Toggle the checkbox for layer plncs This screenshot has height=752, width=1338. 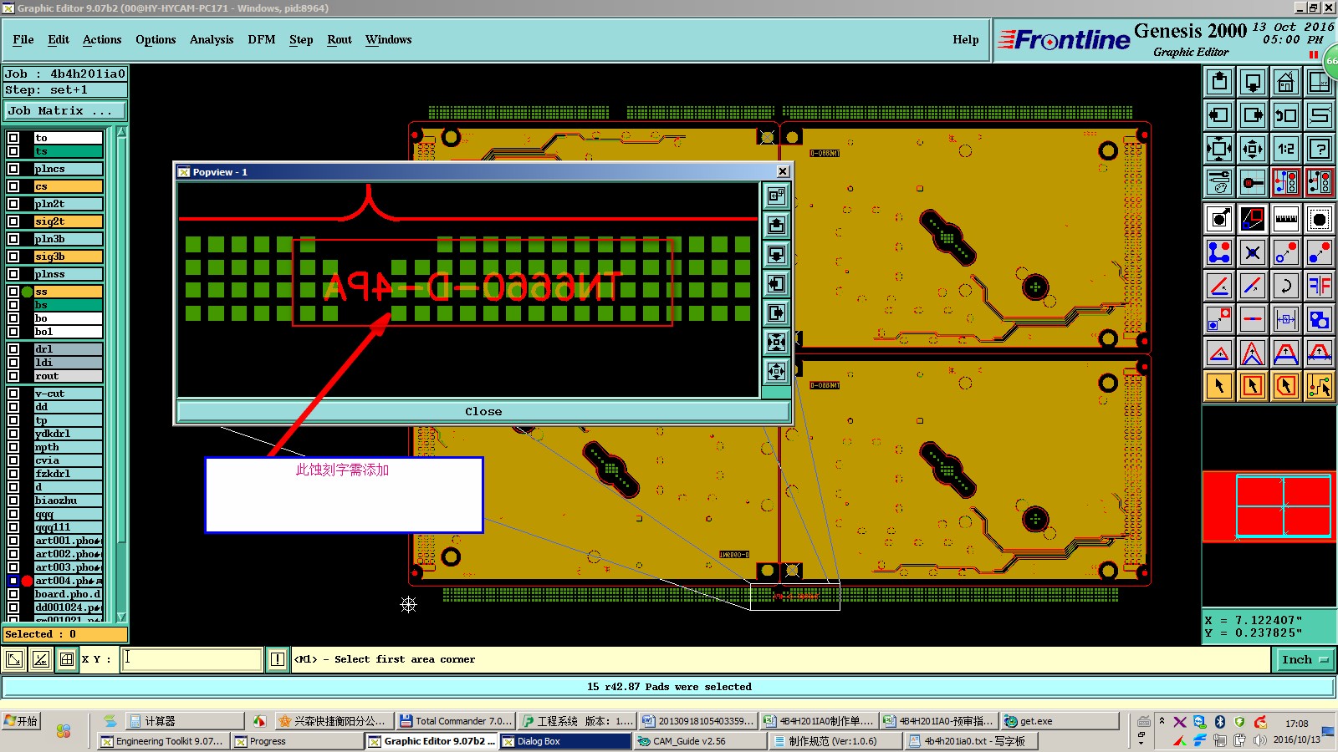coord(13,169)
